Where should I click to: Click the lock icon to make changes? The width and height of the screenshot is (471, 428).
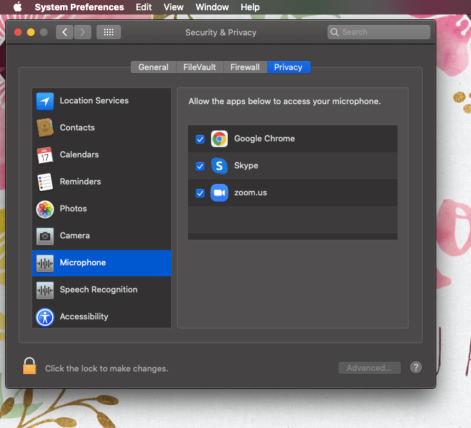pos(30,367)
